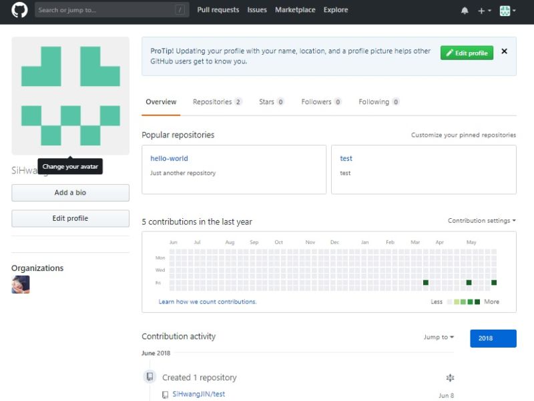The width and height of the screenshot is (534, 401).
Task: Open the Contribution settings dropdown
Action: [481, 220]
